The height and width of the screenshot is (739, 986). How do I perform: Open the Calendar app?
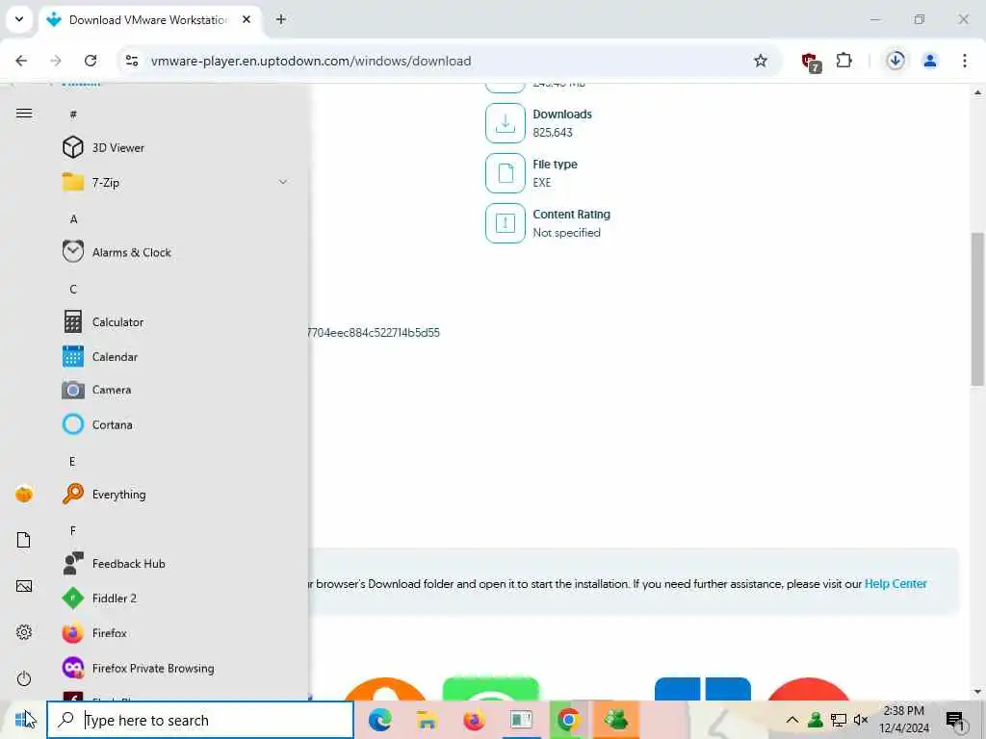pos(176,356)
